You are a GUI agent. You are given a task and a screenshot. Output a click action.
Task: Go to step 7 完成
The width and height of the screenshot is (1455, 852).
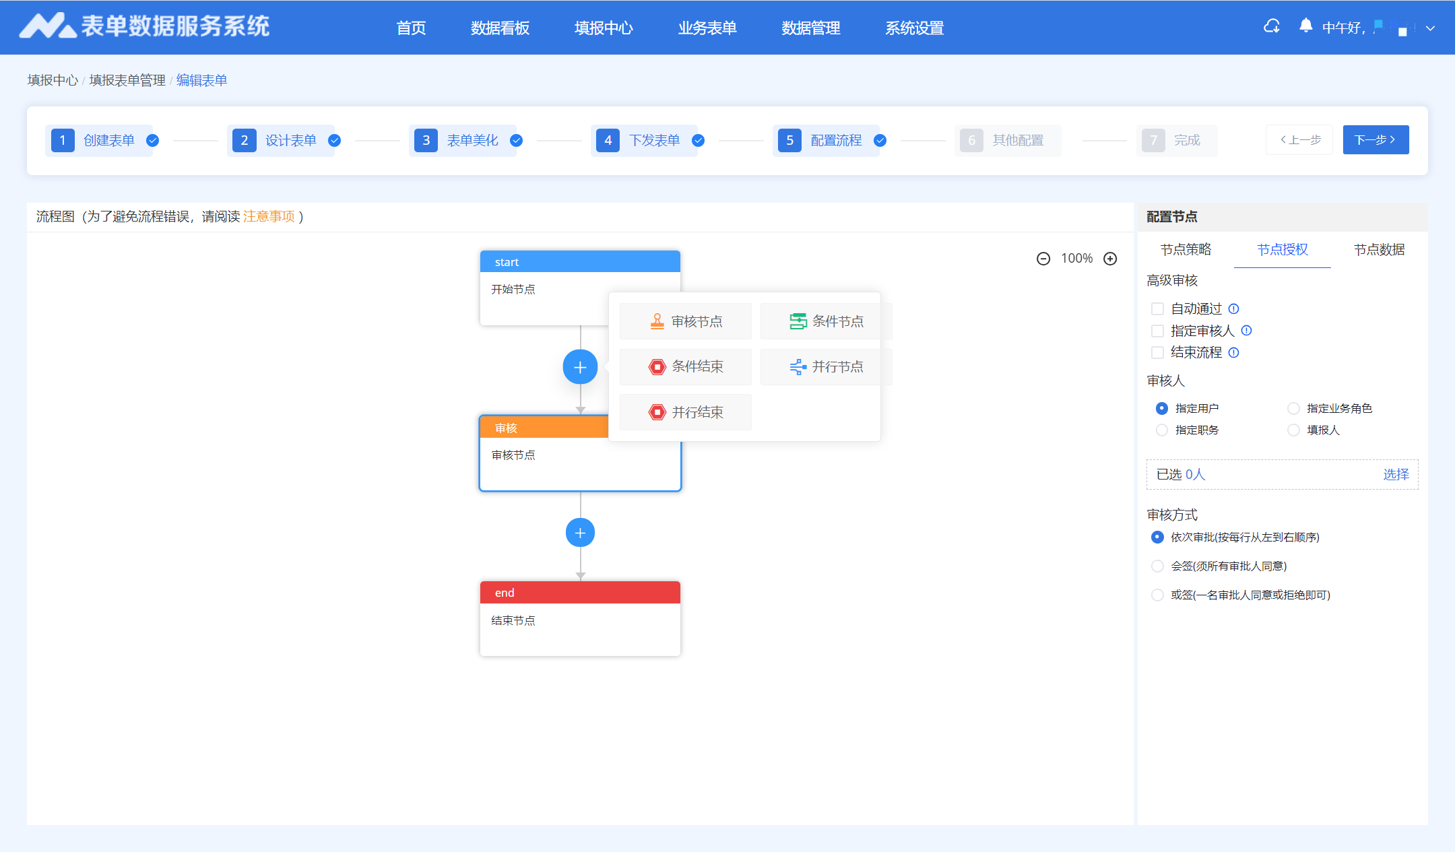(1176, 140)
